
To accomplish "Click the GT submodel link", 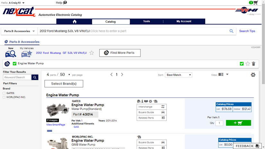I will pyautogui.click(x=64, y=53).
